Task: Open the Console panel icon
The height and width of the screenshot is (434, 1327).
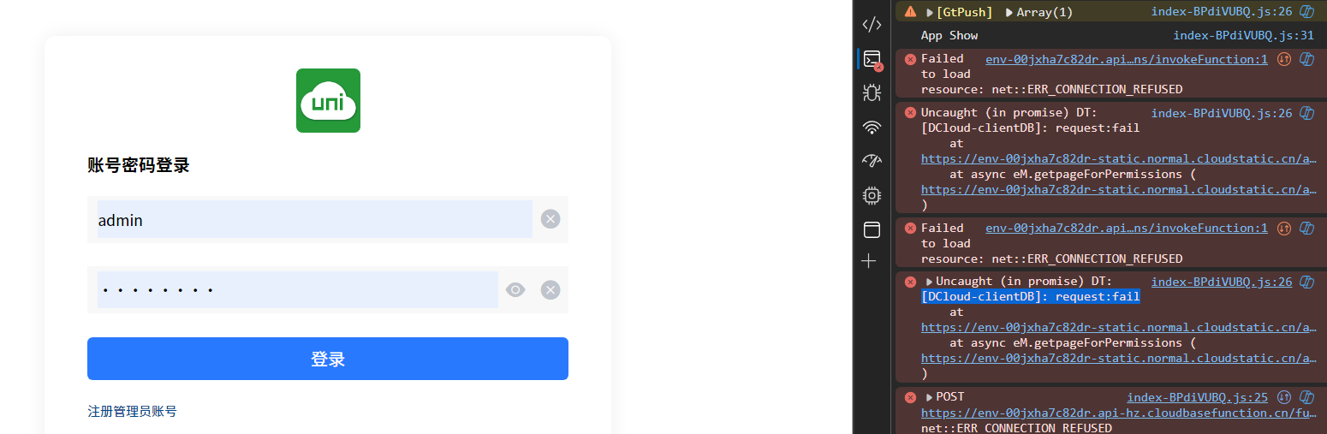Action: pos(872,59)
